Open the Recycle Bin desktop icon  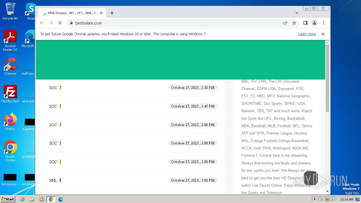pyautogui.click(x=10, y=11)
